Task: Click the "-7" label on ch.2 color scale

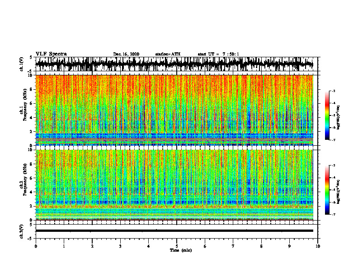Action: pyautogui.click(x=334, y=215)
